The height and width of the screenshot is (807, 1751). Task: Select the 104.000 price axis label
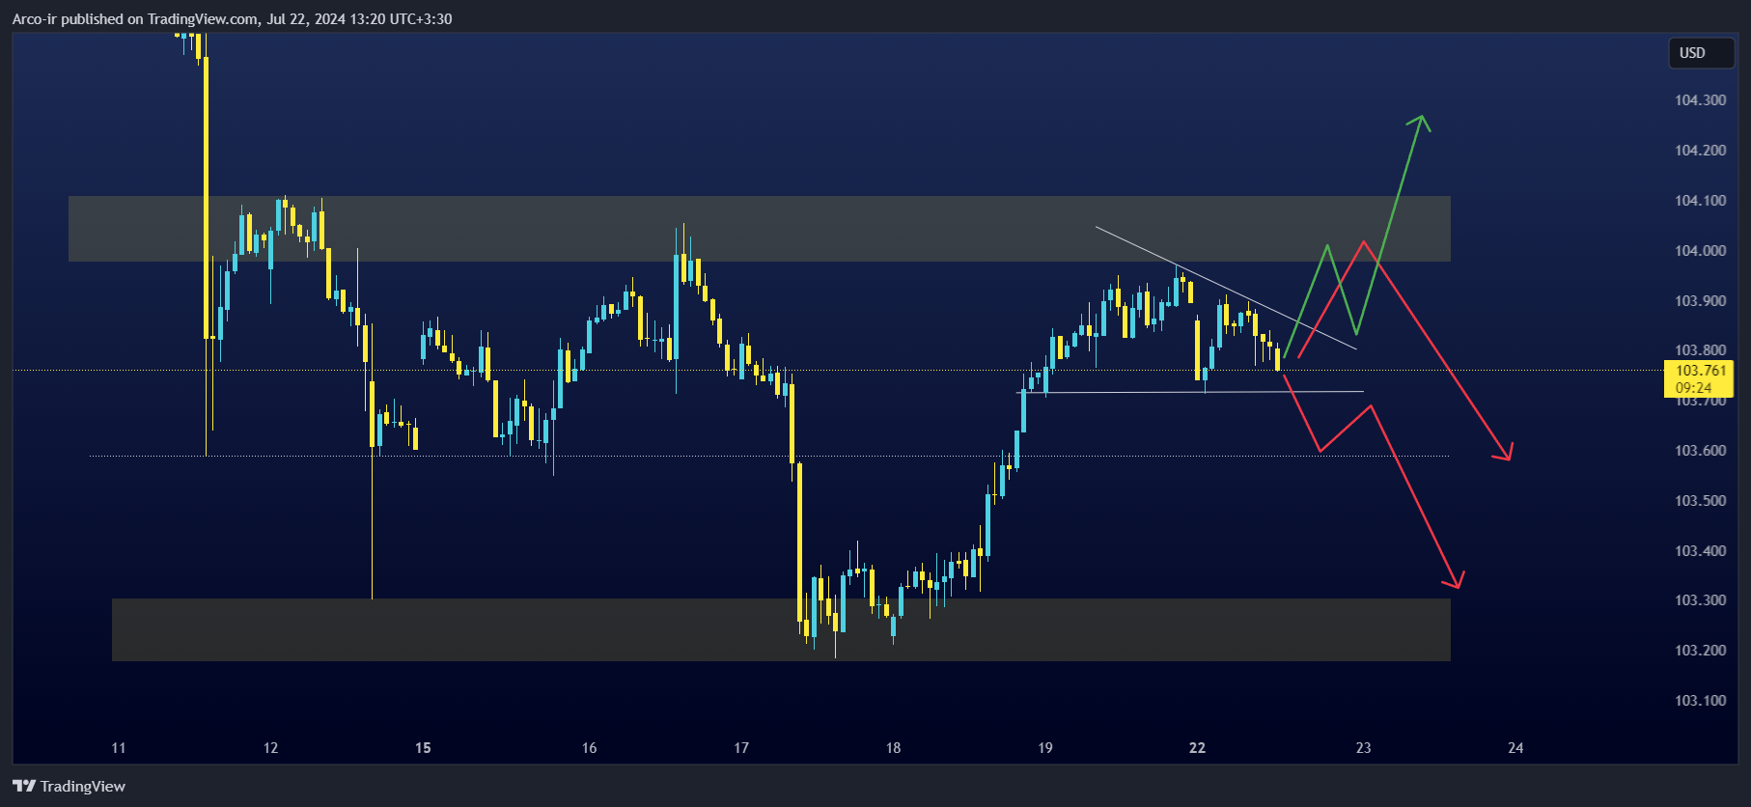pos(1700,251)
